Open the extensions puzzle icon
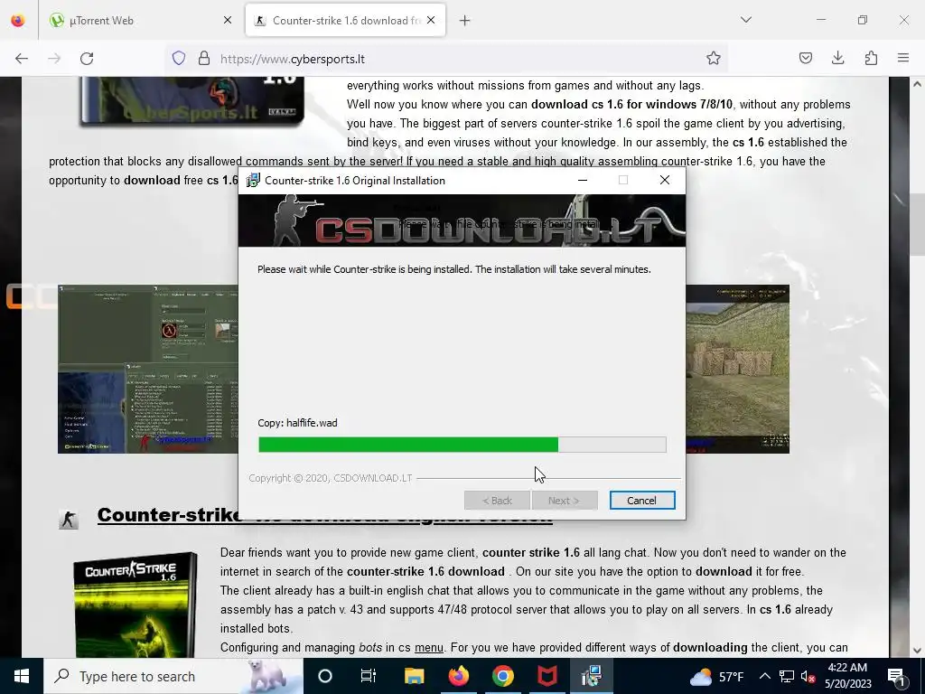 tap(871, 58)
